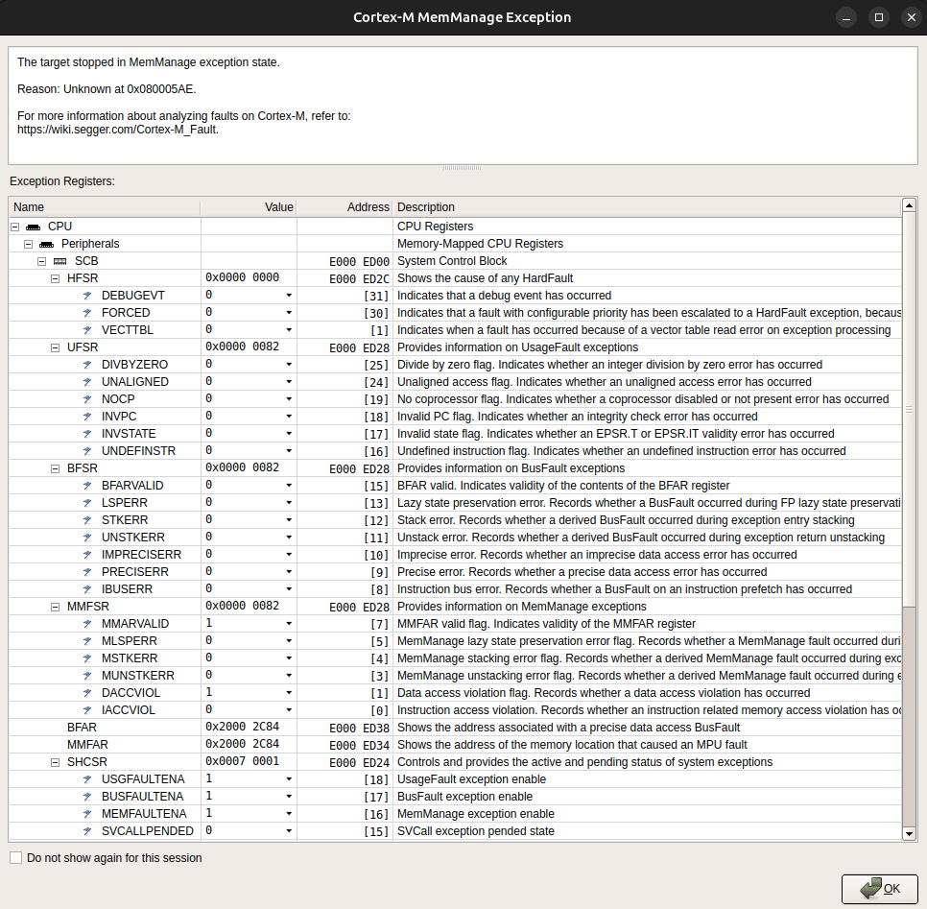Click the UNALIGNED bitfield icon
Screen dimensions: 927x909
pyautogui.click(x=87, y=382)
